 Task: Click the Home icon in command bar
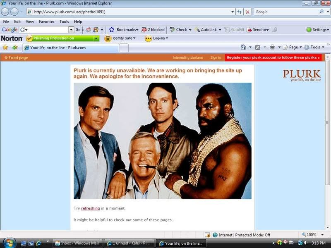(243, 48)
